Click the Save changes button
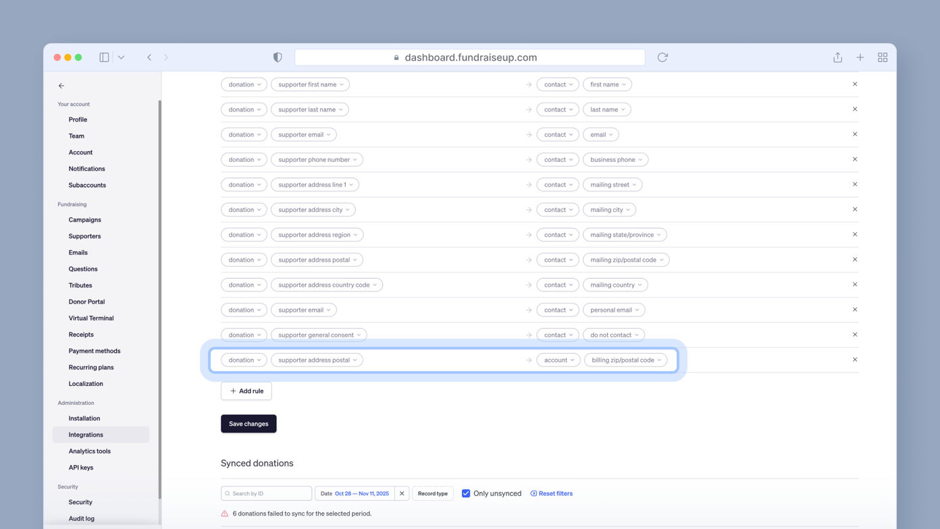 [249, 424]
